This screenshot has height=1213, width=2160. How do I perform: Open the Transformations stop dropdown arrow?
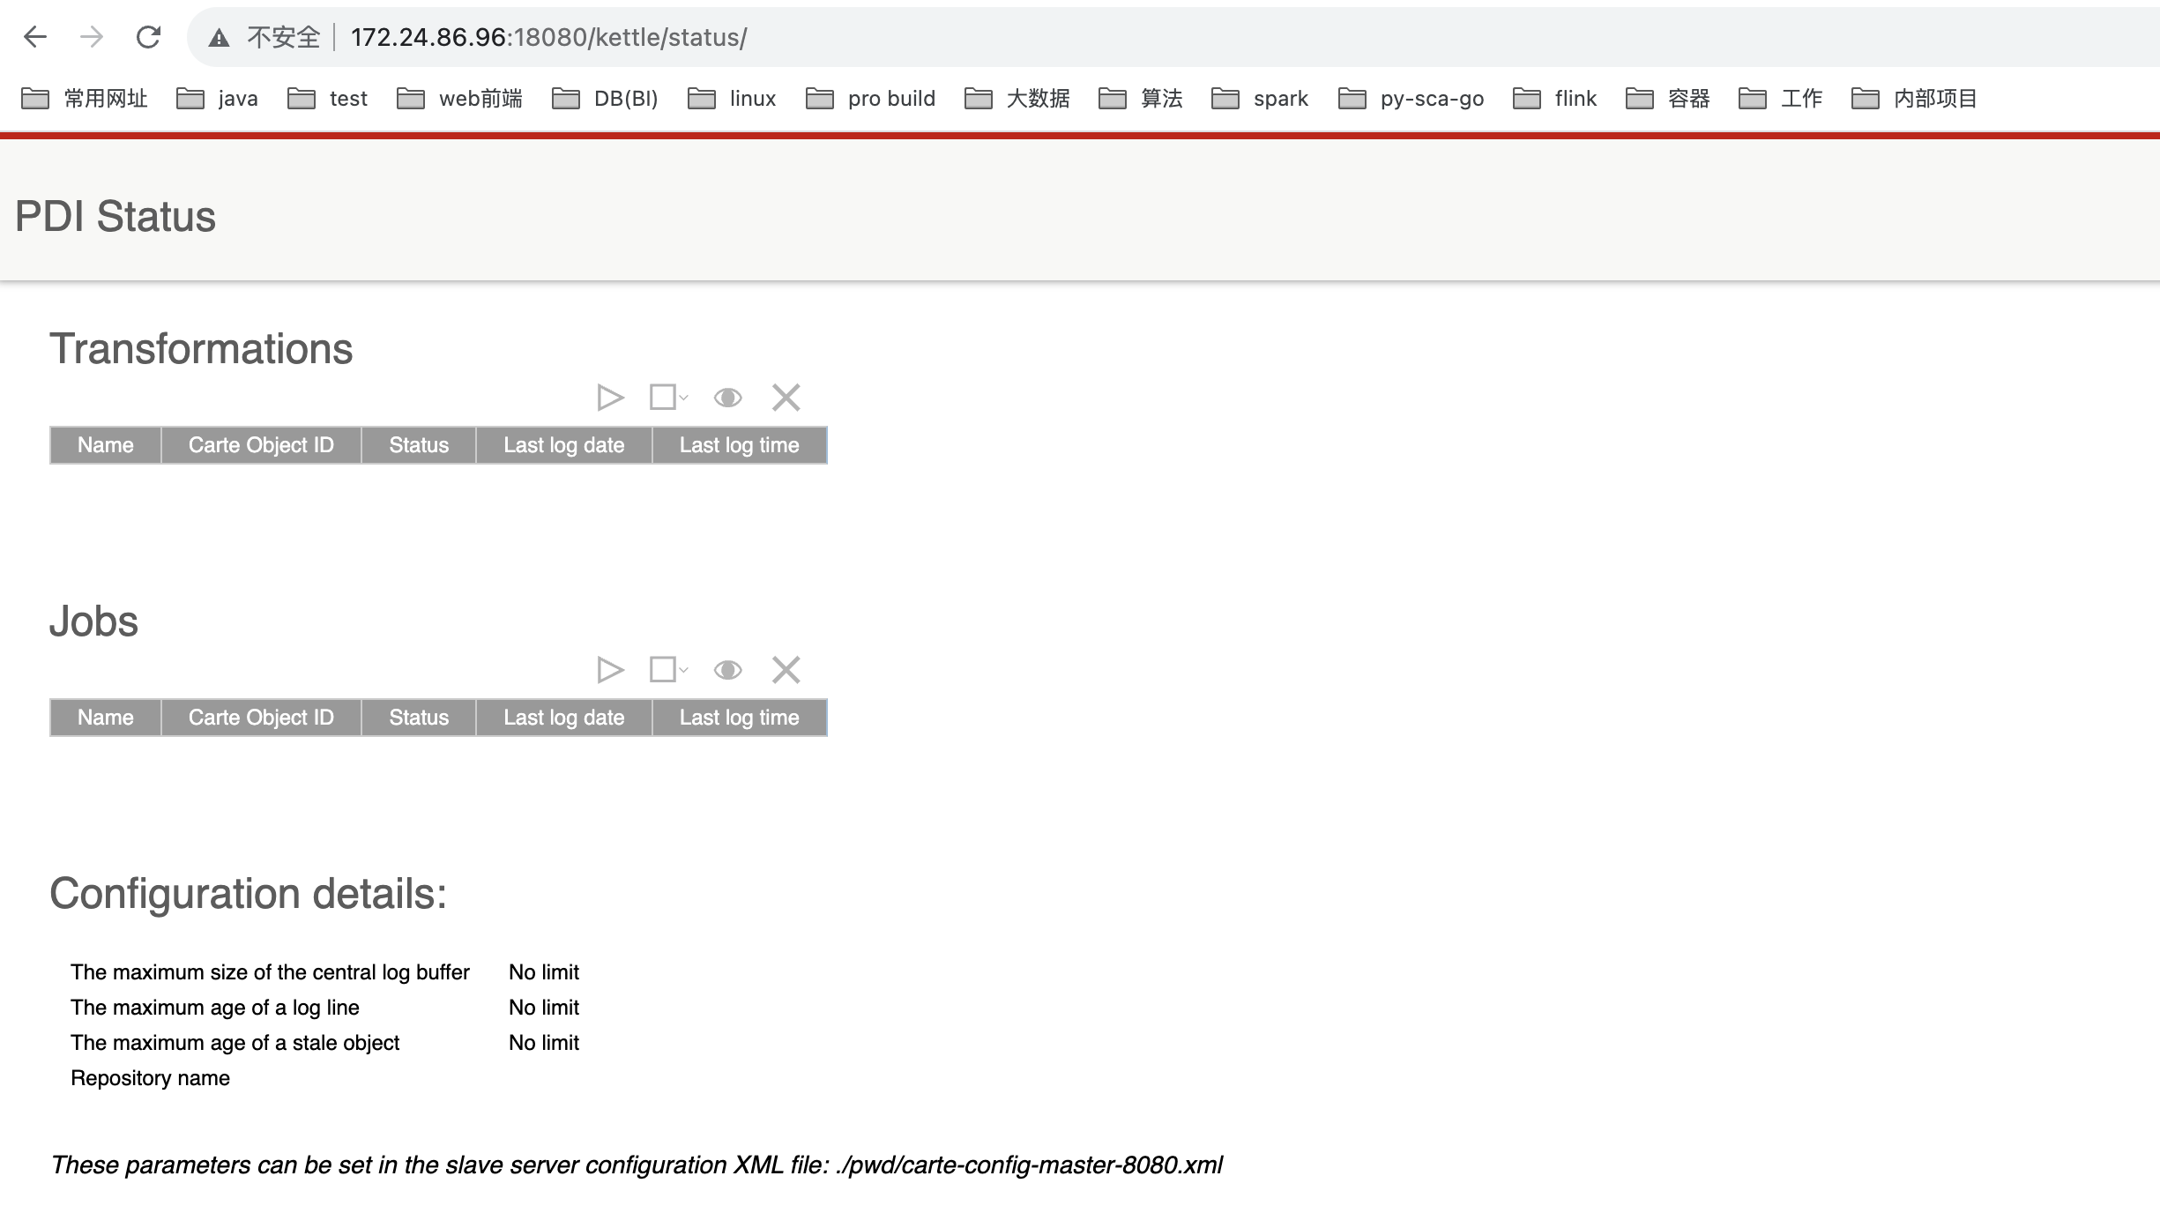(684, 398)
